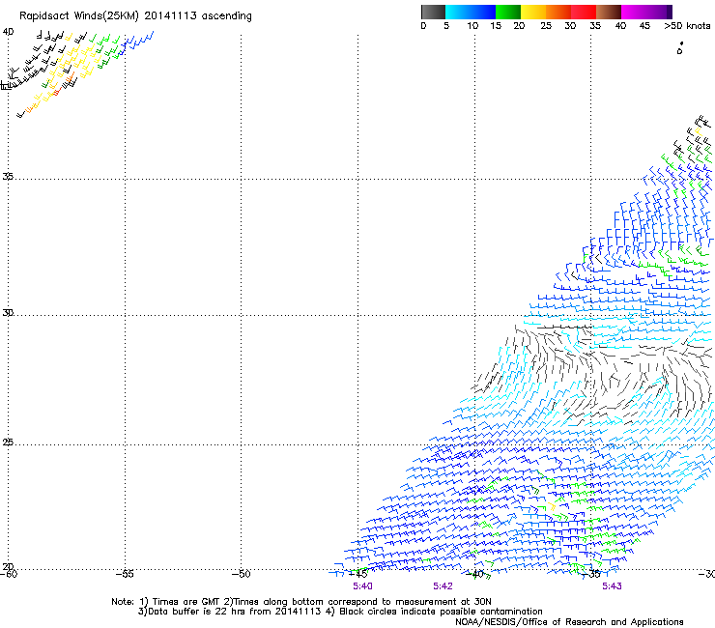Viewport: 715px width, 628px height.
Task: Click the purple '5:43' pass time
Action: [612, 586]
